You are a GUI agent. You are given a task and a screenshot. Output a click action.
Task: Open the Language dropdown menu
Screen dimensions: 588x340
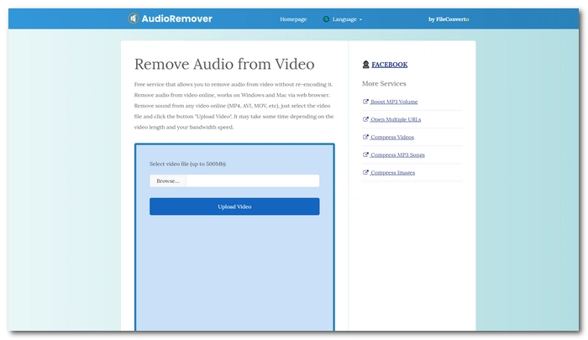point(344,18)
